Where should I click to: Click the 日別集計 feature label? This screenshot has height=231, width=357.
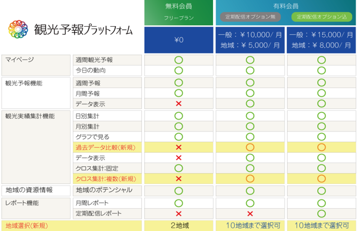[88, 116]
